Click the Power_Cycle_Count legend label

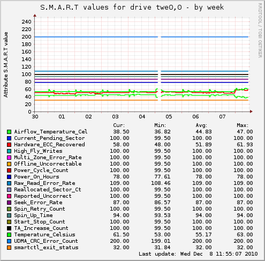pyautogui.click(x=41, y=170)
